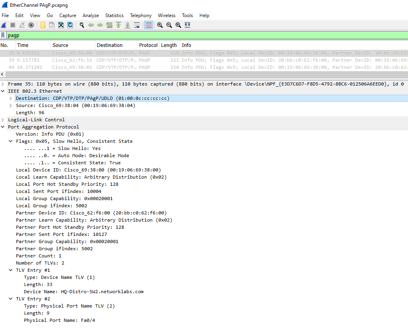Open display filter bookmark icon

pos(3,35)
